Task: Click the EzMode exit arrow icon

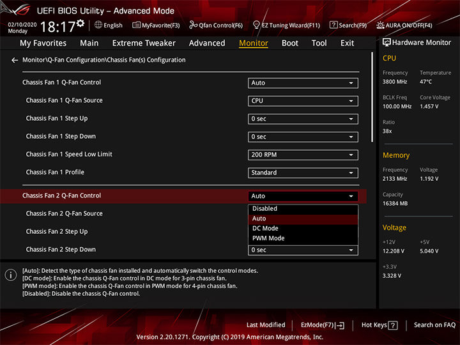Action: 340,325
